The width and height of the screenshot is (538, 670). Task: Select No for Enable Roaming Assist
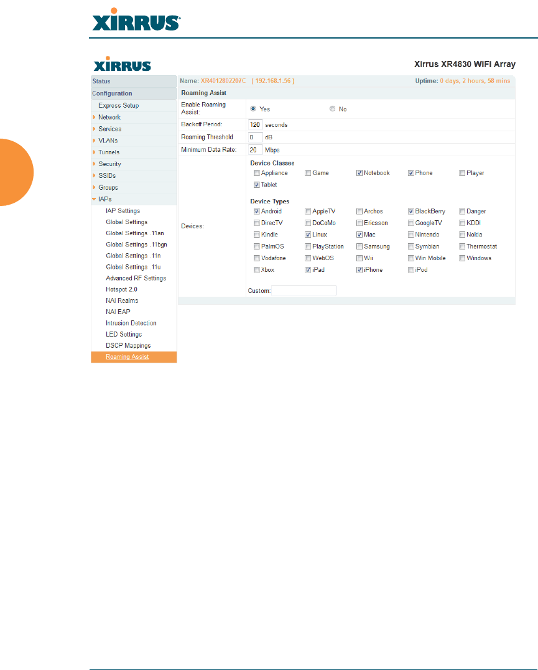(333, 109)
